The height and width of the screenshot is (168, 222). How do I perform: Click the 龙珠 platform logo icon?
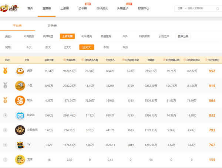tap(20, 160)
